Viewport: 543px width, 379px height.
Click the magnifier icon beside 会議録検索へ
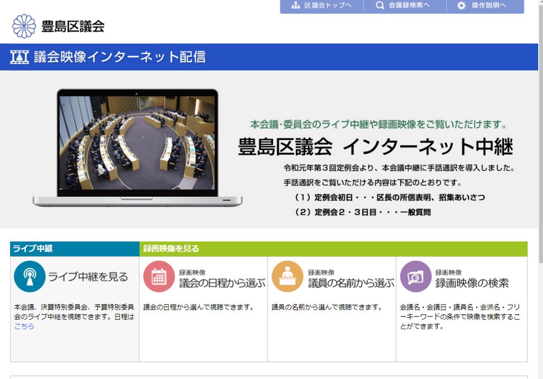[x=380, y=5]
